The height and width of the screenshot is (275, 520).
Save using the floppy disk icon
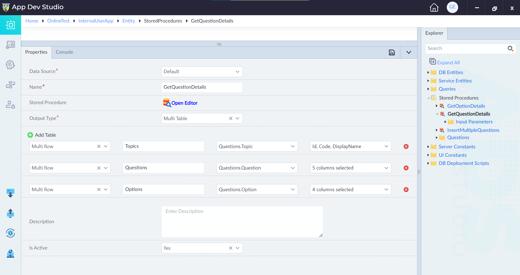(392, 53)
